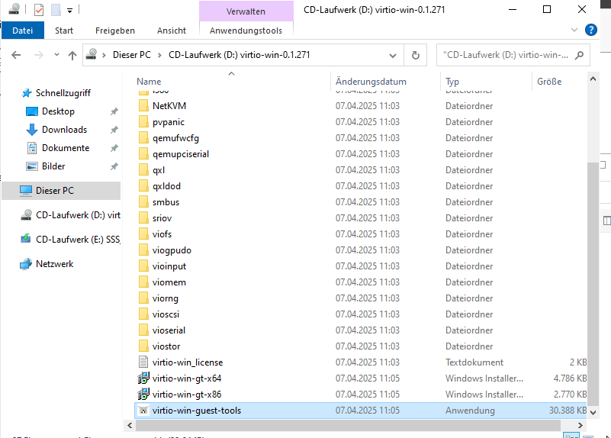Open Downloads in the navigation pane
Viewport: 611px width, 438px height.
[x=64, y=130]
